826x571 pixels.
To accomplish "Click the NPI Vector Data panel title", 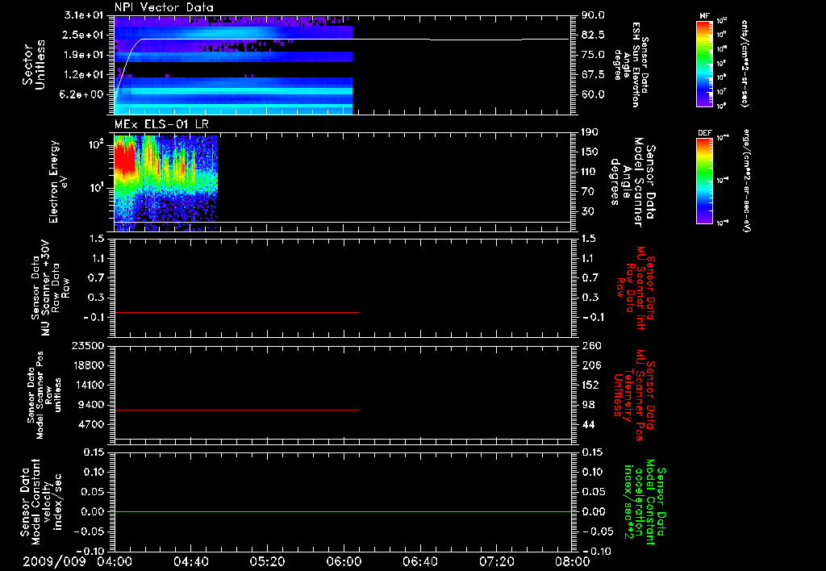I will pos(164,7).
